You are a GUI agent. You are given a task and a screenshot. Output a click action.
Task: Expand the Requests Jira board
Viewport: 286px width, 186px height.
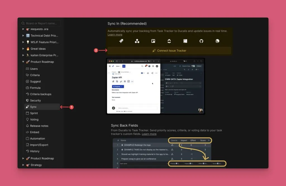pyautogui.click(x=23, y=29)
